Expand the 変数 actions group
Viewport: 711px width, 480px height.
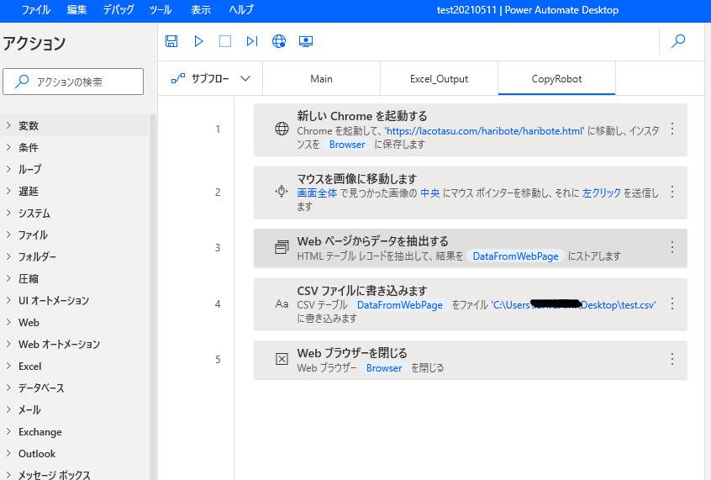29,126
